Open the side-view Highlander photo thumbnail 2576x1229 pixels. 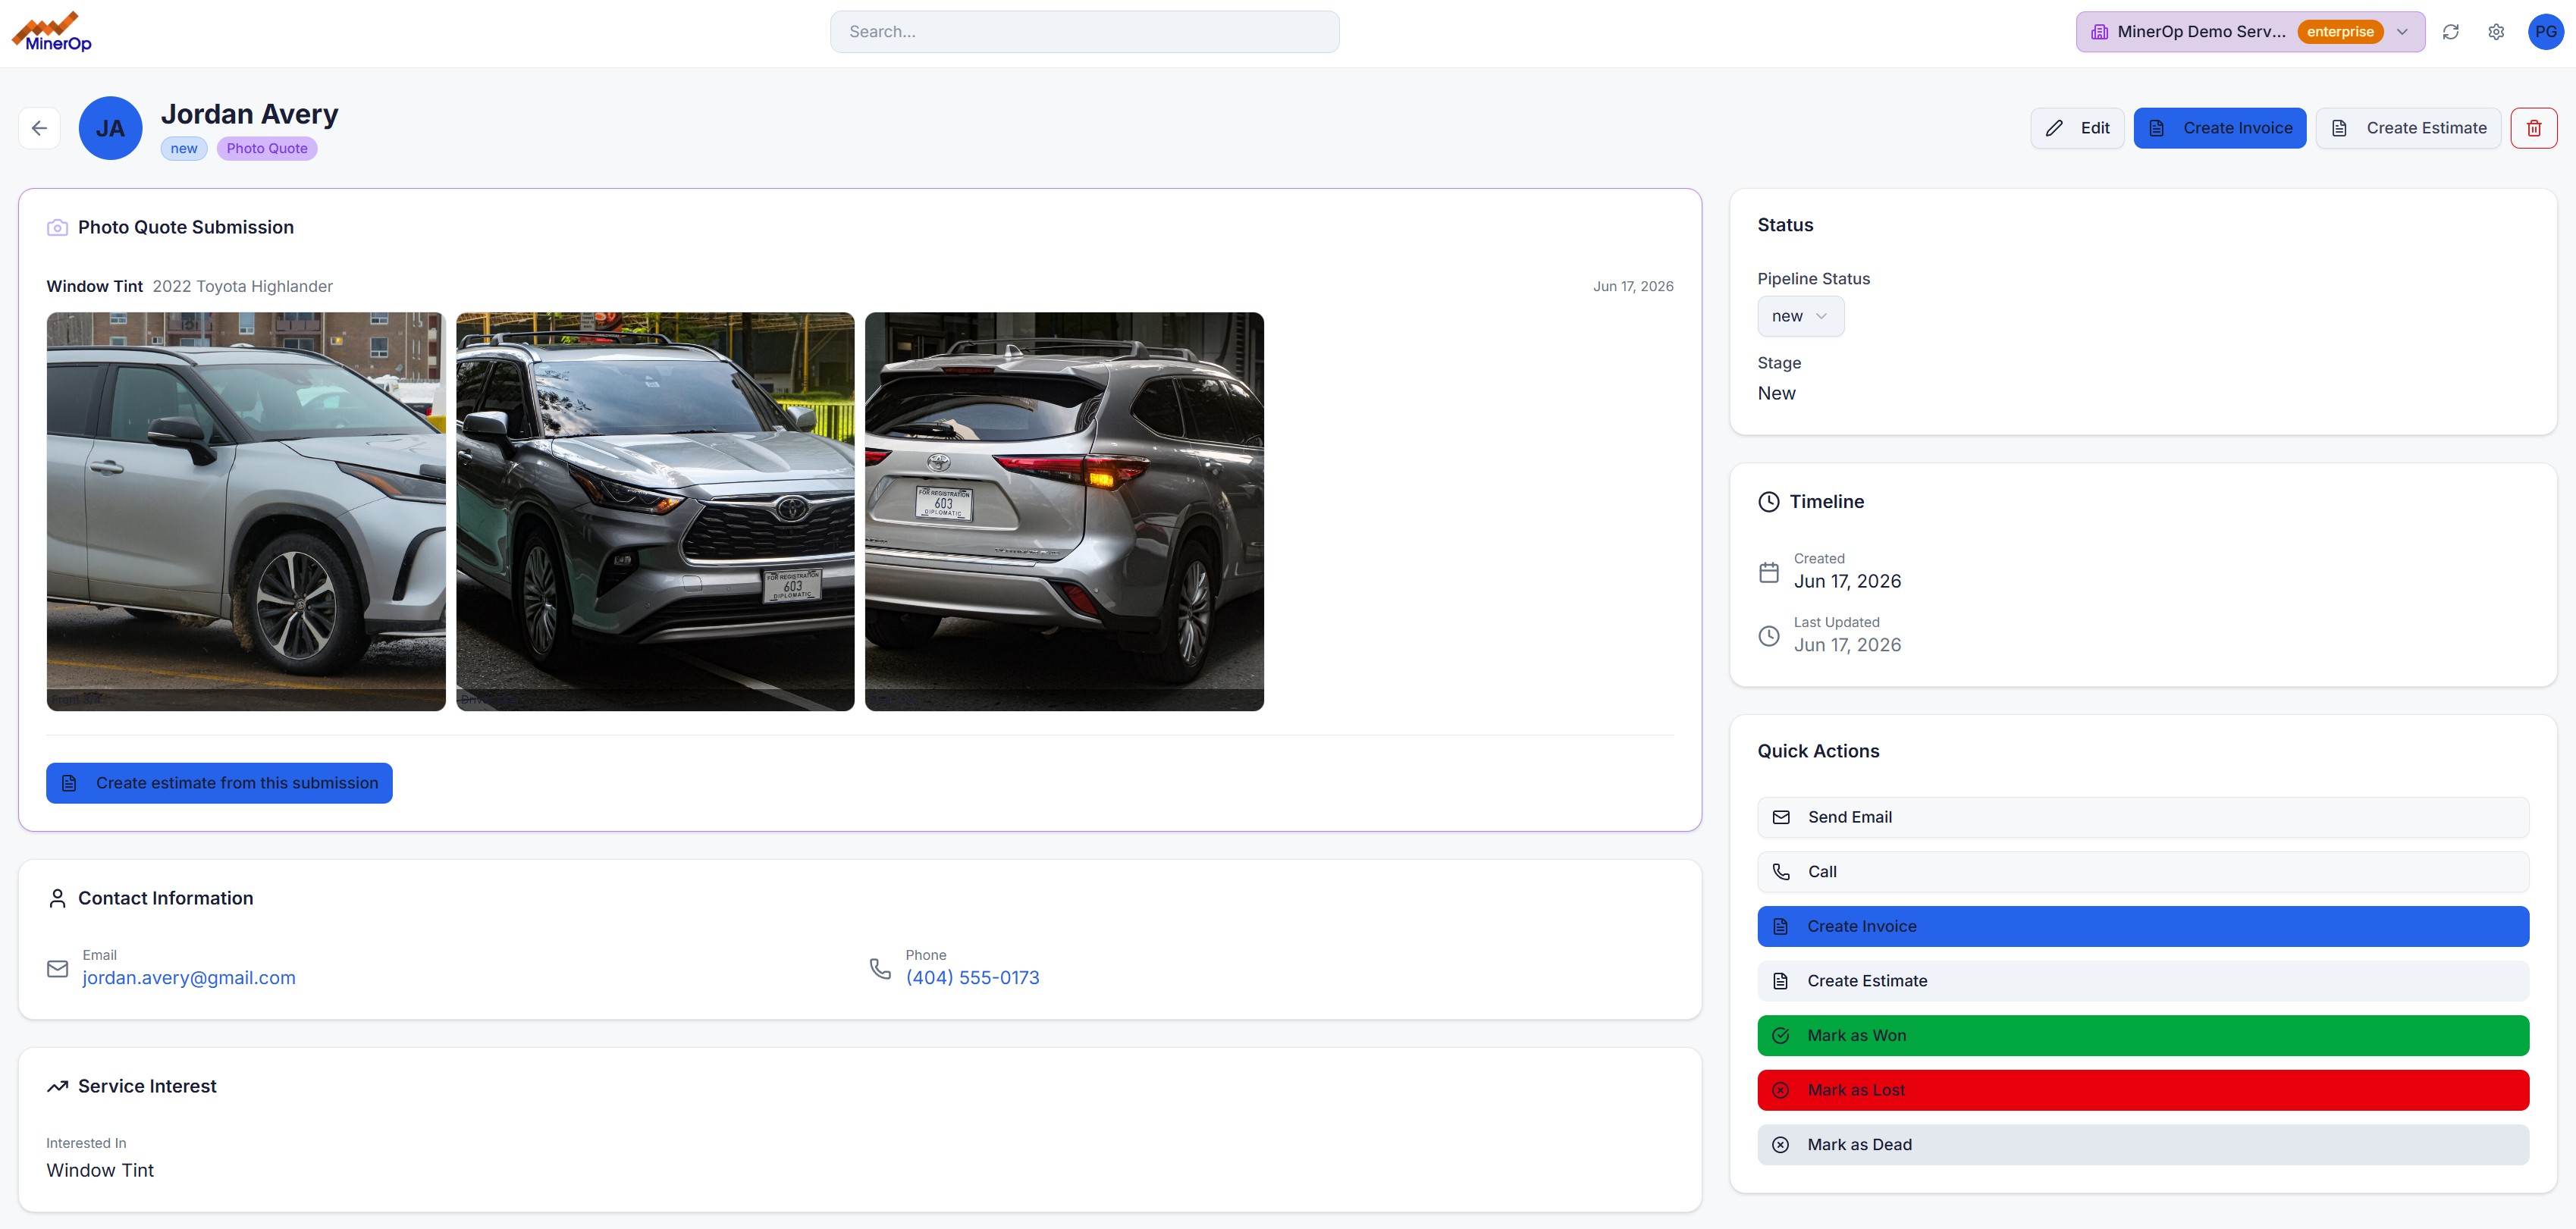246,511
